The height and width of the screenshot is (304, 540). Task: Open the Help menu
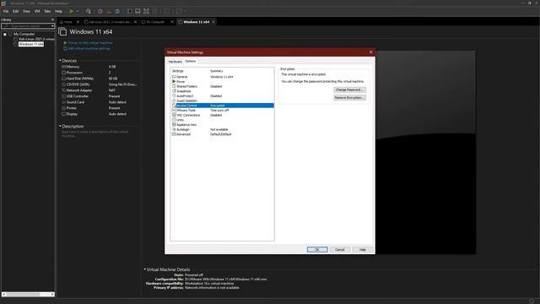tap(58, 11)
